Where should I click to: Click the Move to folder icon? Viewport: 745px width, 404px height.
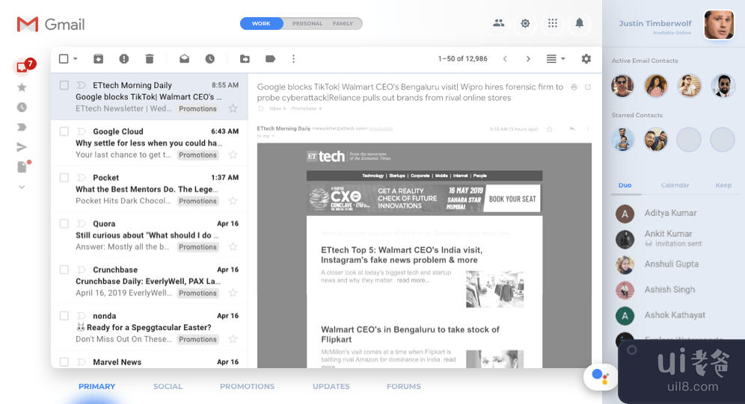[x=245, y=59]
